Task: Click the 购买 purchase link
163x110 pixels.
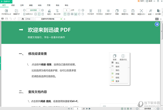Action: (141, 1)
